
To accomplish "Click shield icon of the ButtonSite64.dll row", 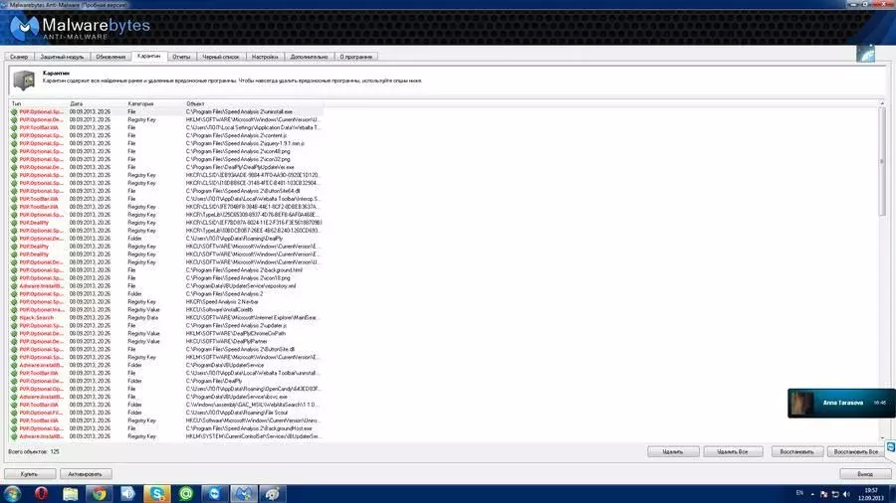I will tap(14, 191).
